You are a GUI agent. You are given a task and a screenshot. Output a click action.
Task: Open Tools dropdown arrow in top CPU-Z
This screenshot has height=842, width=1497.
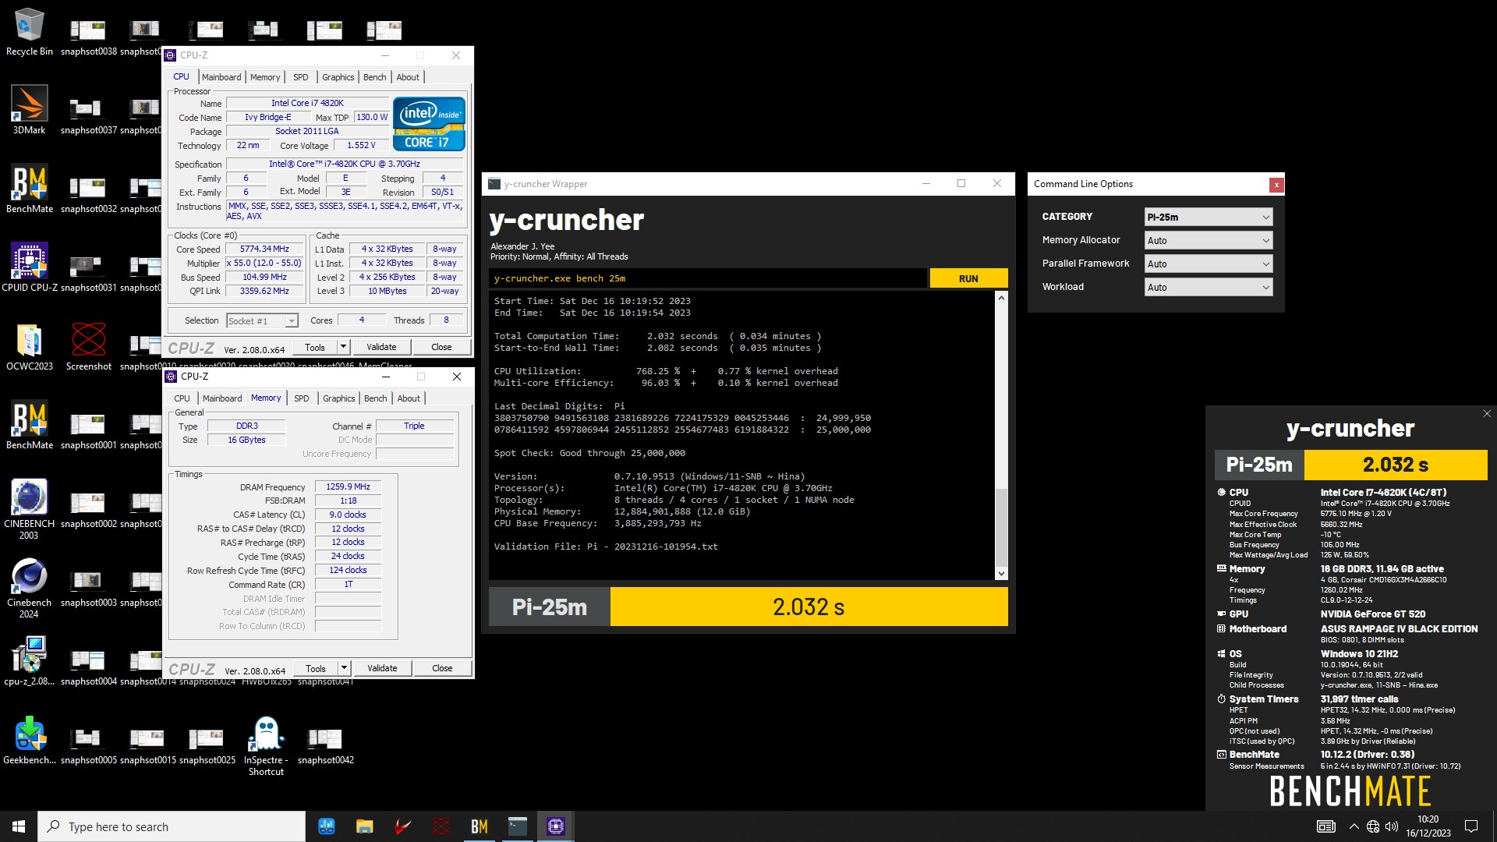(x=343, y=347)
